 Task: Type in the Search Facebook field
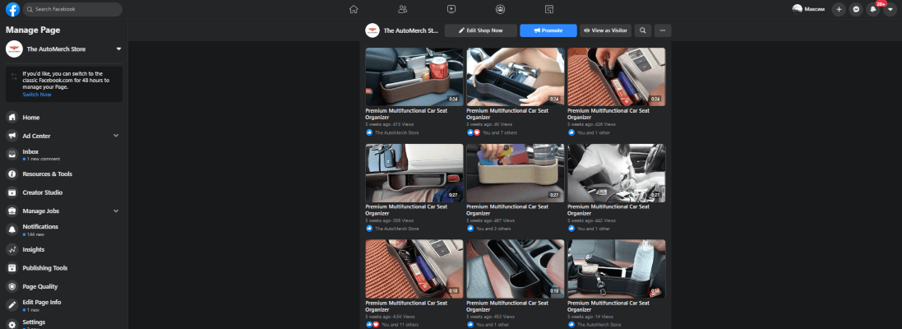coord(72,9)
